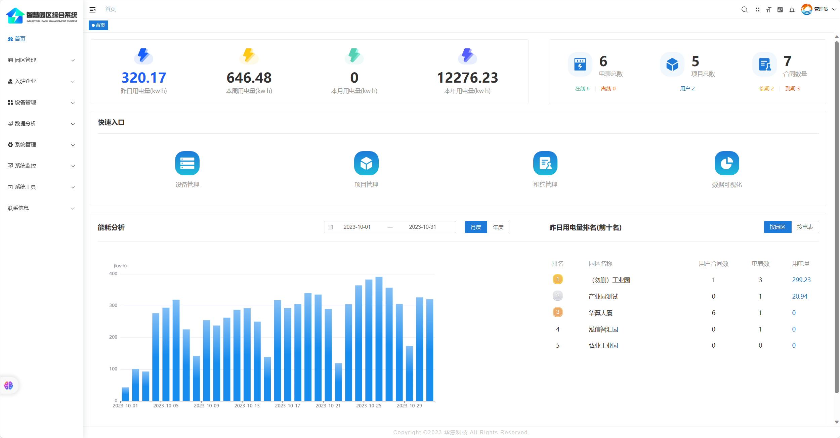Expand the 系统监控 sidebar menu
Screen dimensions: 840x438
(x=42, y=166)
